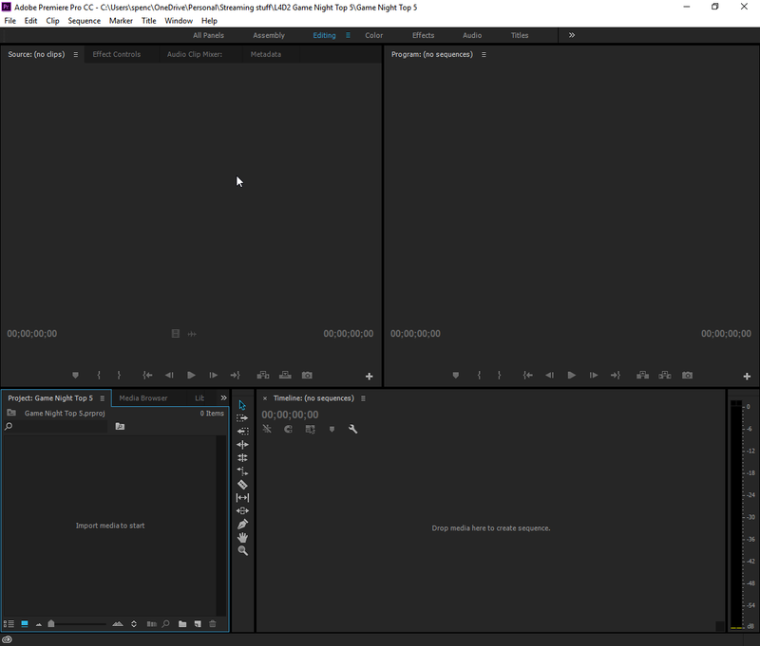The image size is (760, 646).
Task: Switch to Metadata tab
Action: click(x=266, y=54)
